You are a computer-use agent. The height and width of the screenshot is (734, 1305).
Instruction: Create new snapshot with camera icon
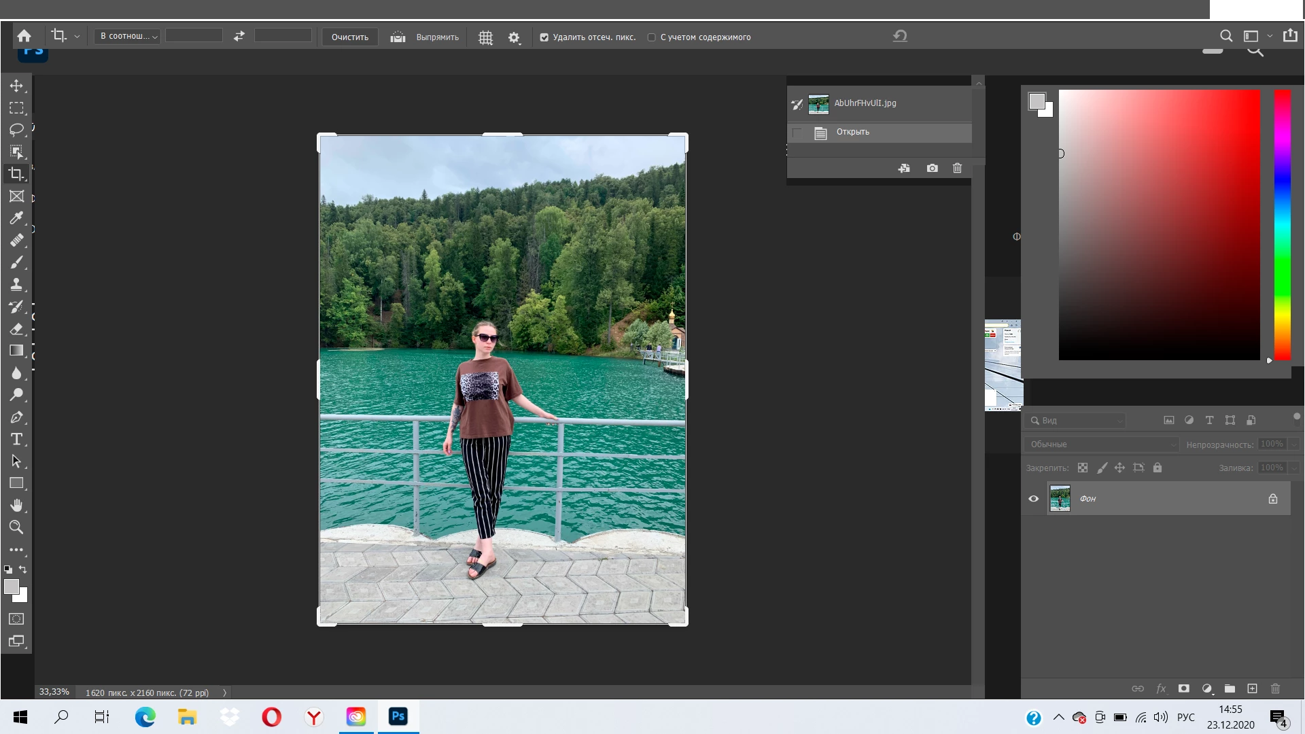pyautogui.click(x=932, y=168)
